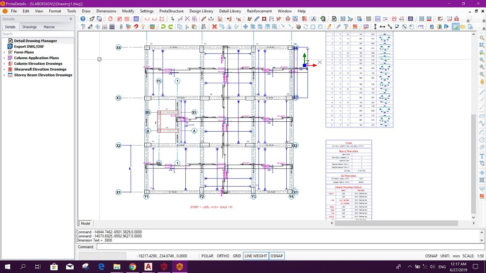
Task: Open the Reinforcement menu
Action: click(259, 11)
